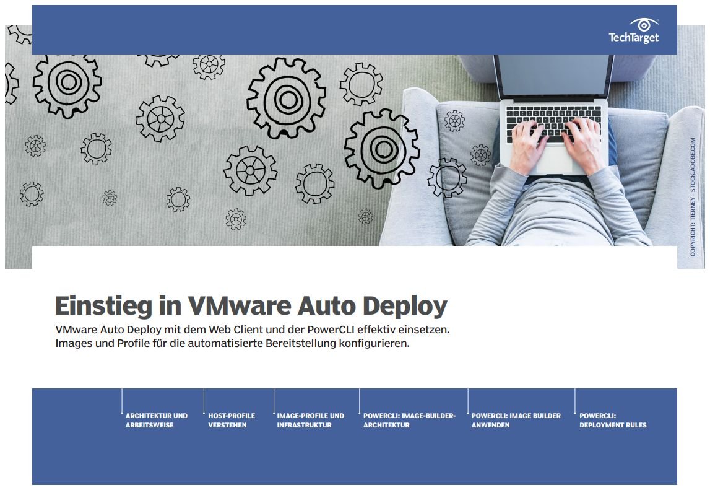Click the laptop trackpad in the photo
710x490 pixels.
click(x=554, y=159)
